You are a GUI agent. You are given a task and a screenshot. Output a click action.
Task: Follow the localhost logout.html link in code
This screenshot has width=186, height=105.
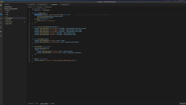64,60
